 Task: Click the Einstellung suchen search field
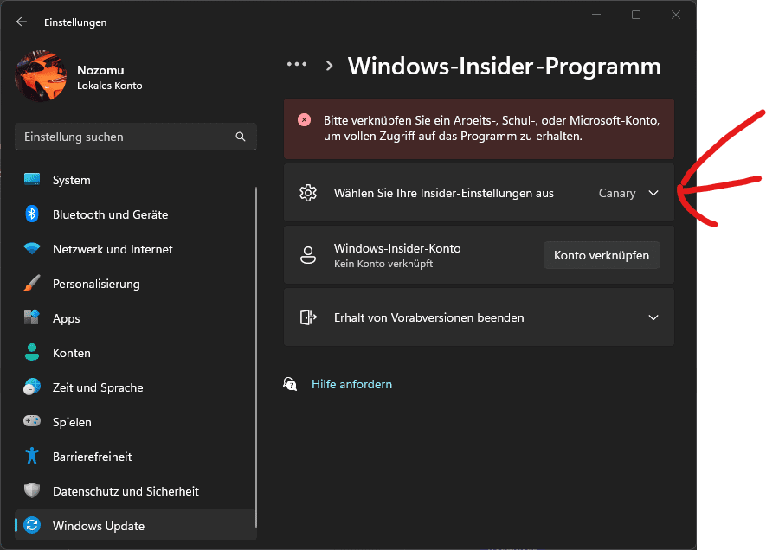pos(136,137)
